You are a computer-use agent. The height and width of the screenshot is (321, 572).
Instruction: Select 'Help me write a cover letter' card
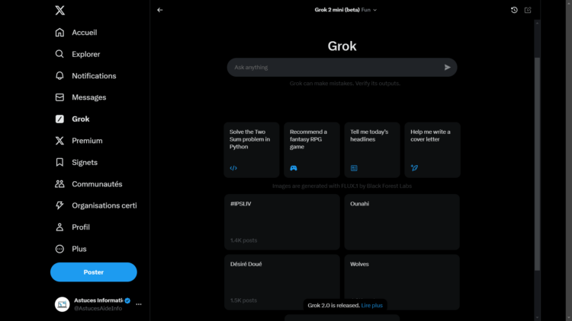click(x=432, y=150)
